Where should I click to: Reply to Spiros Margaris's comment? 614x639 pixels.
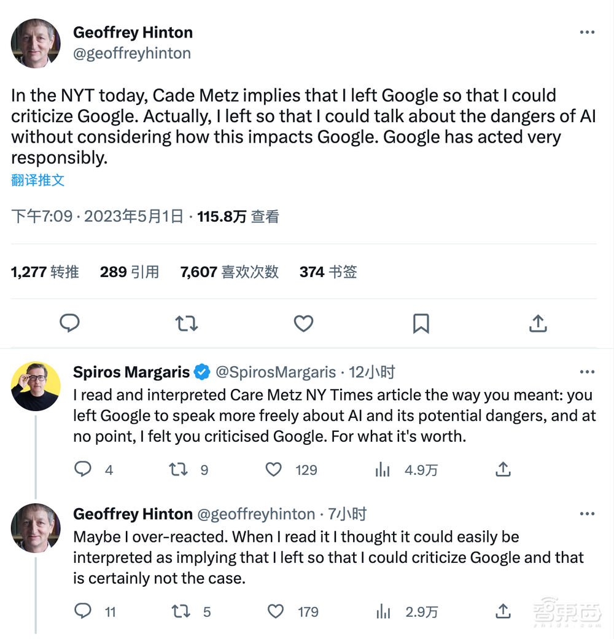(83, 470)
